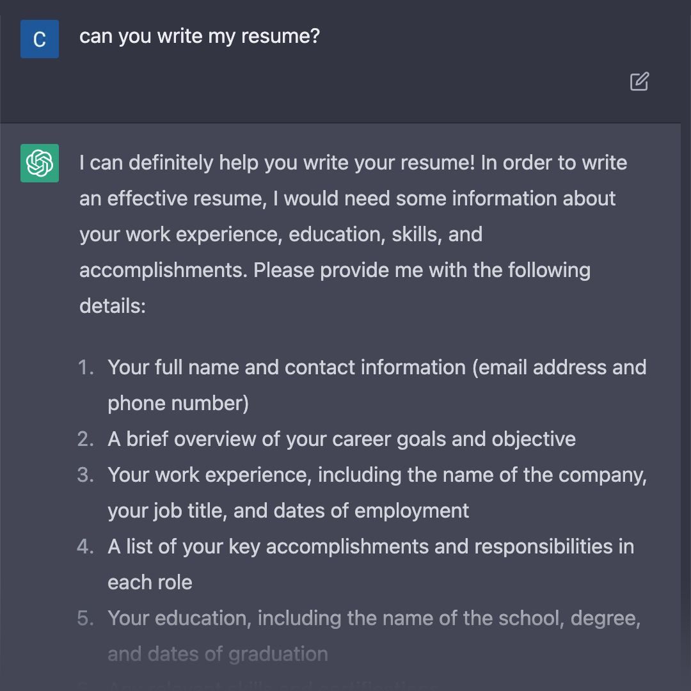
Task: Click the line "accomplishments. Please provide me with"
Action: 335,270
